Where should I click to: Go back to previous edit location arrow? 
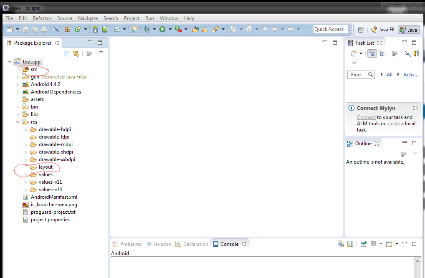click(265, 29)
